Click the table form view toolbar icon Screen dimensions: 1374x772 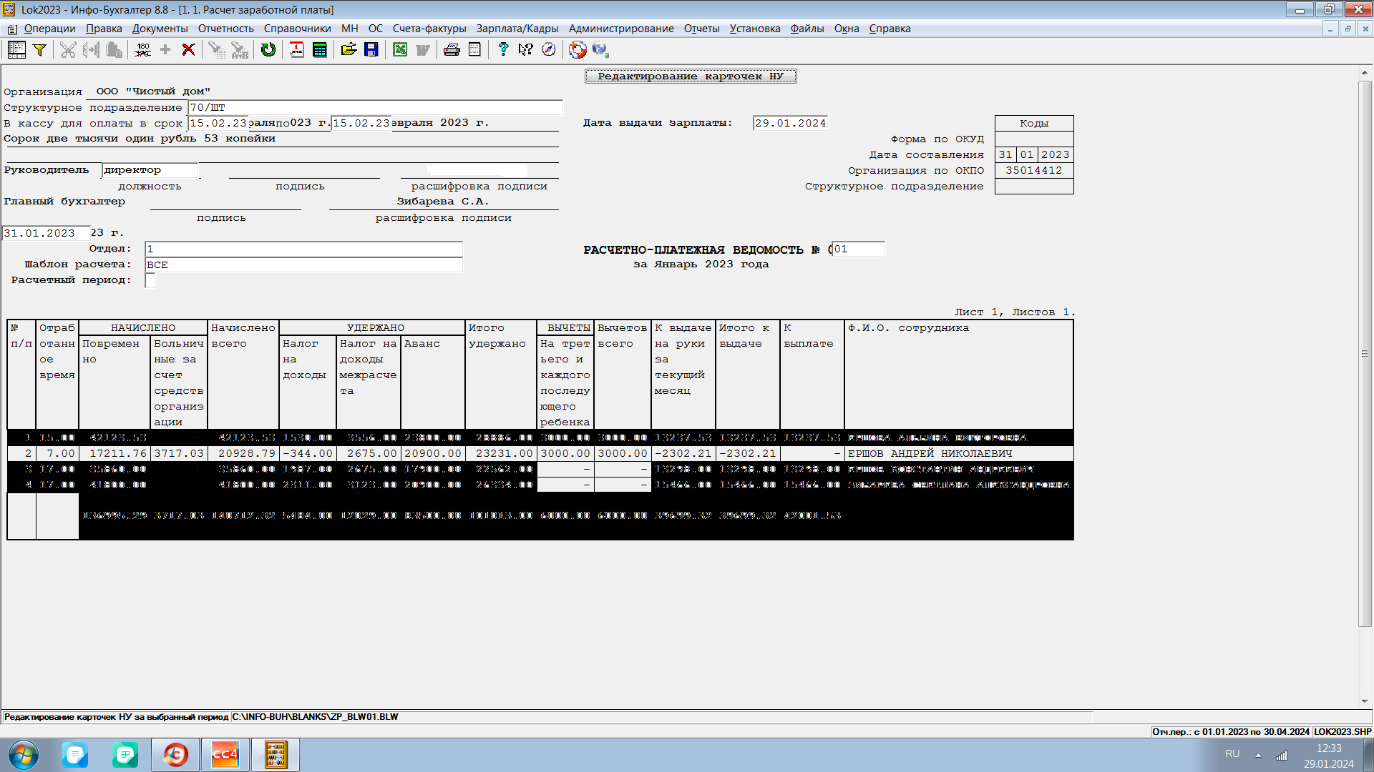coord(16,49)
